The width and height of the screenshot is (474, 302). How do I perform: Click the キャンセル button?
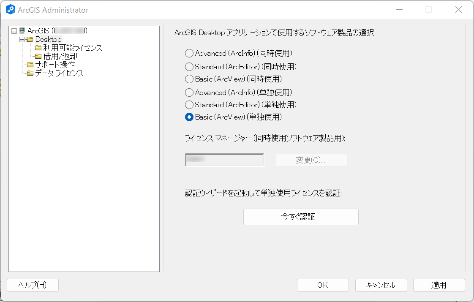381,285
